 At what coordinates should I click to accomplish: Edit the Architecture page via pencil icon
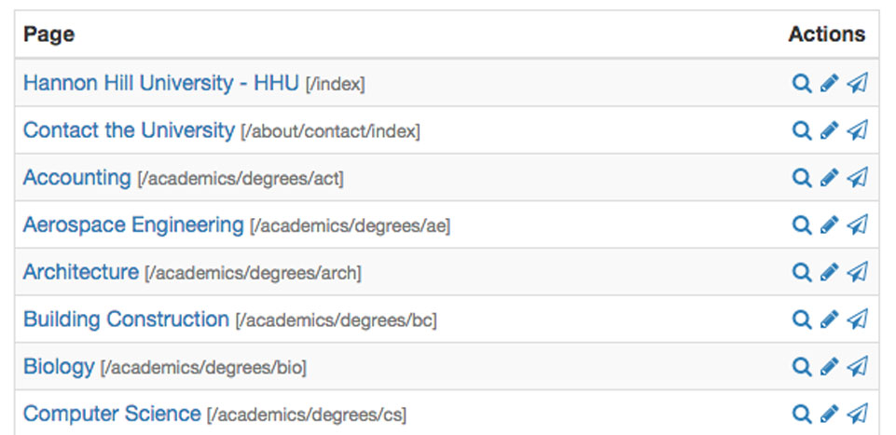pos(829,272)
